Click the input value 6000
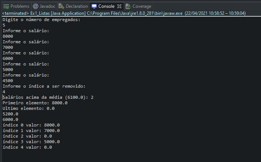Screen dimensions: 261x162 point(8,58)
